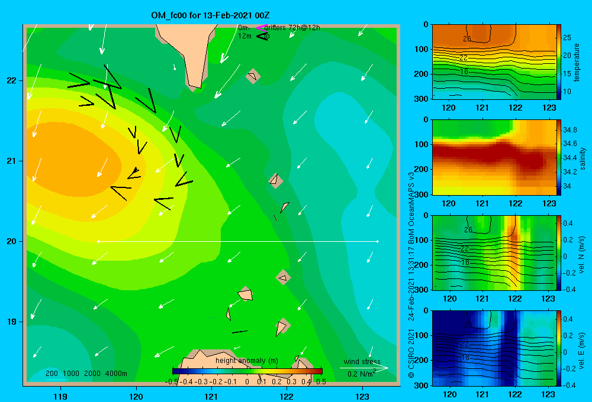Viewport: 592px width, 402px height.
Task: Click the longitude 119 axis label on main map
Action: click(60, 396)
